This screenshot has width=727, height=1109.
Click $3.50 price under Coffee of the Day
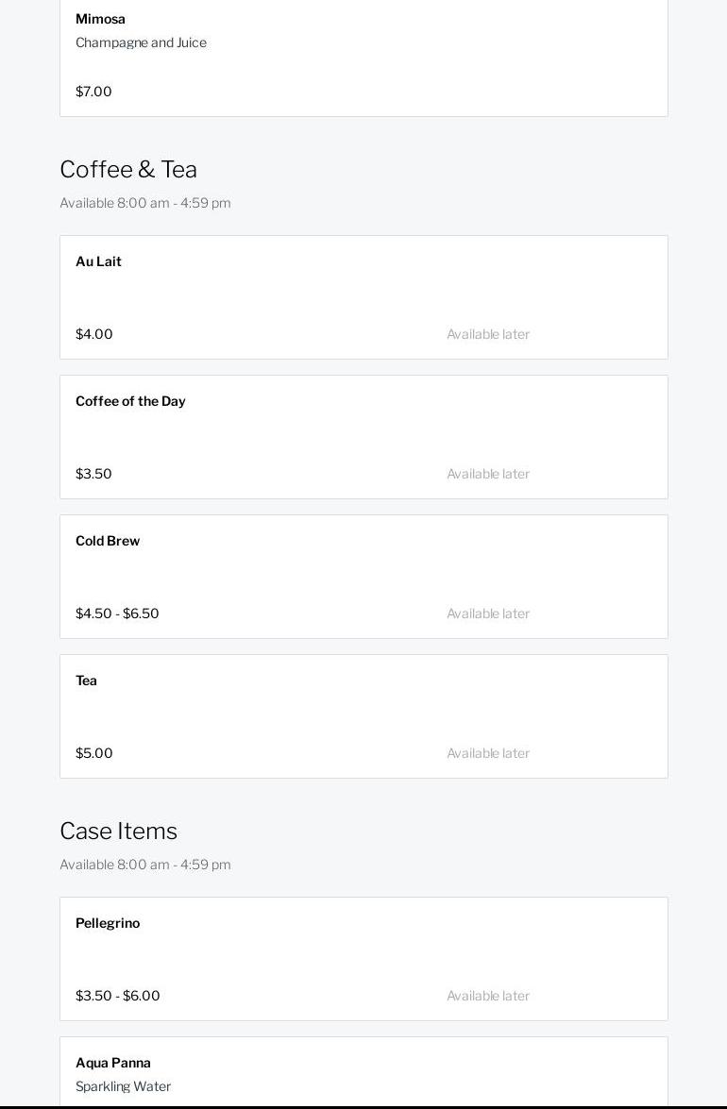pos(93,474)
